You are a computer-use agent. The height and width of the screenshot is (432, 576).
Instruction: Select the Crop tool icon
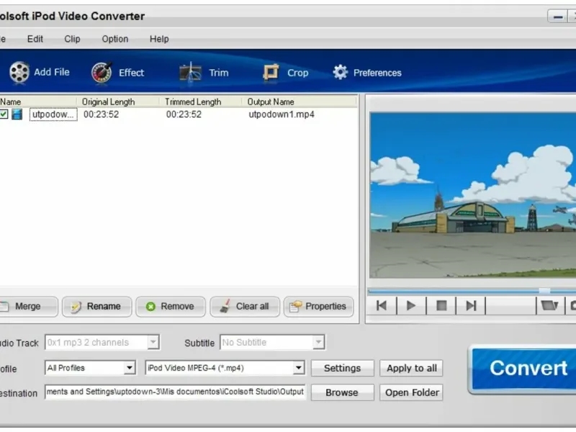pos(271,72)
